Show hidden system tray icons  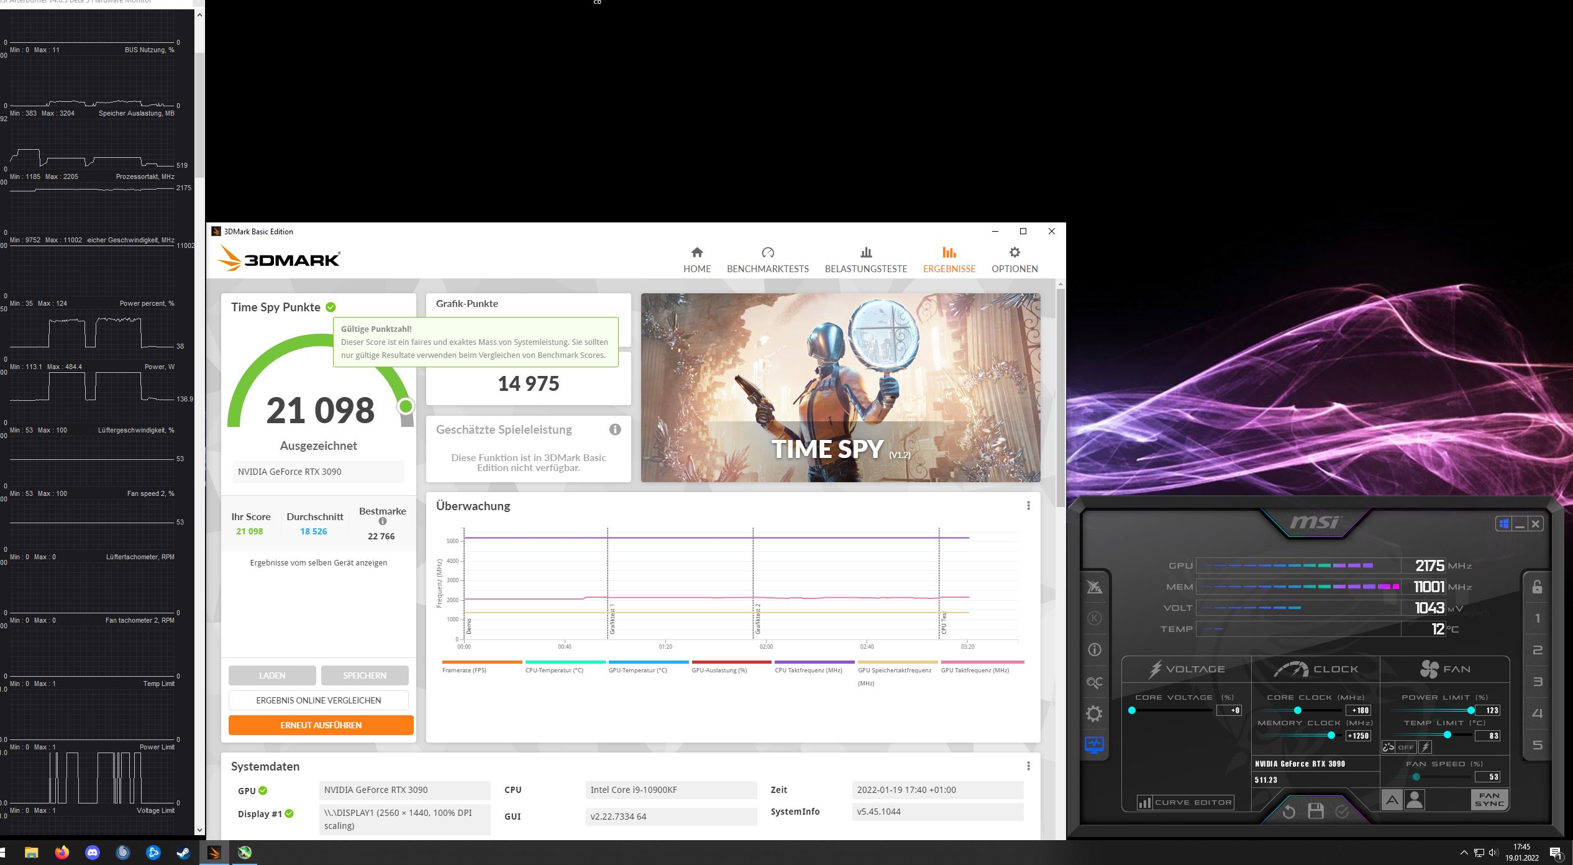[x=1463, y=853]
